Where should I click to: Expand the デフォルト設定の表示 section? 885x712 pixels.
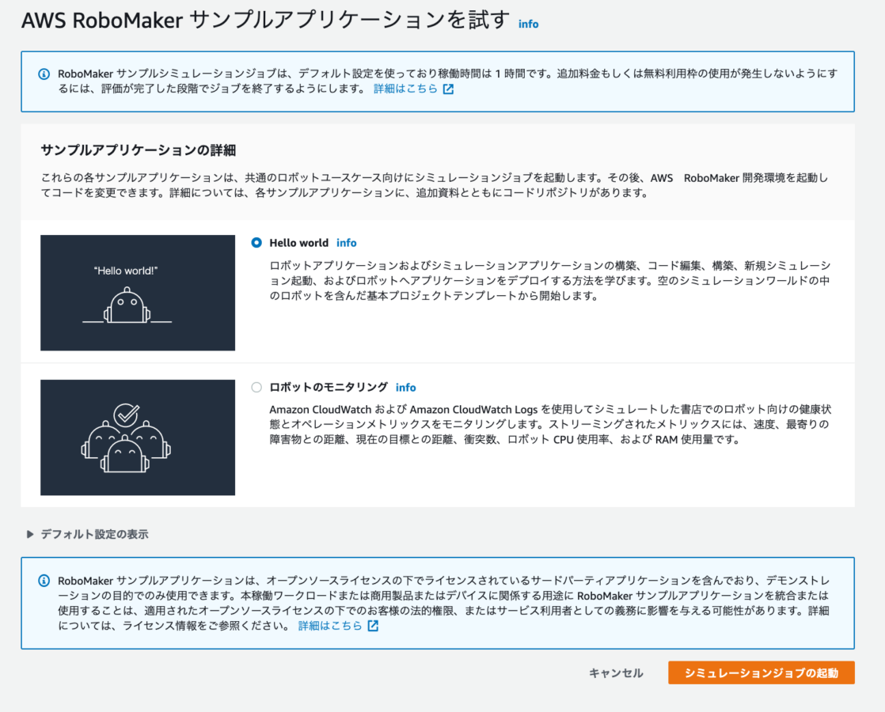88,534
